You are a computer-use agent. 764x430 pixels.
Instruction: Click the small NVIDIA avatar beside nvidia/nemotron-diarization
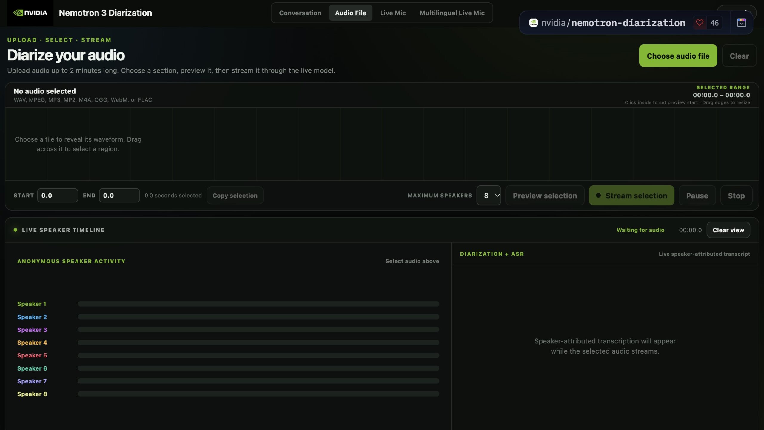pyautogui.click(x=533, y=23)
